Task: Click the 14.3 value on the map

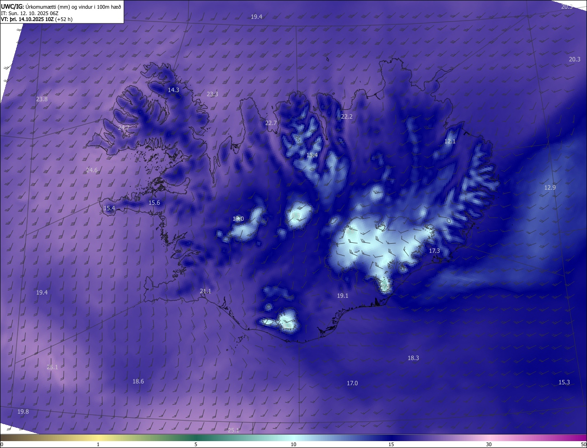Action: click(173, 90)
